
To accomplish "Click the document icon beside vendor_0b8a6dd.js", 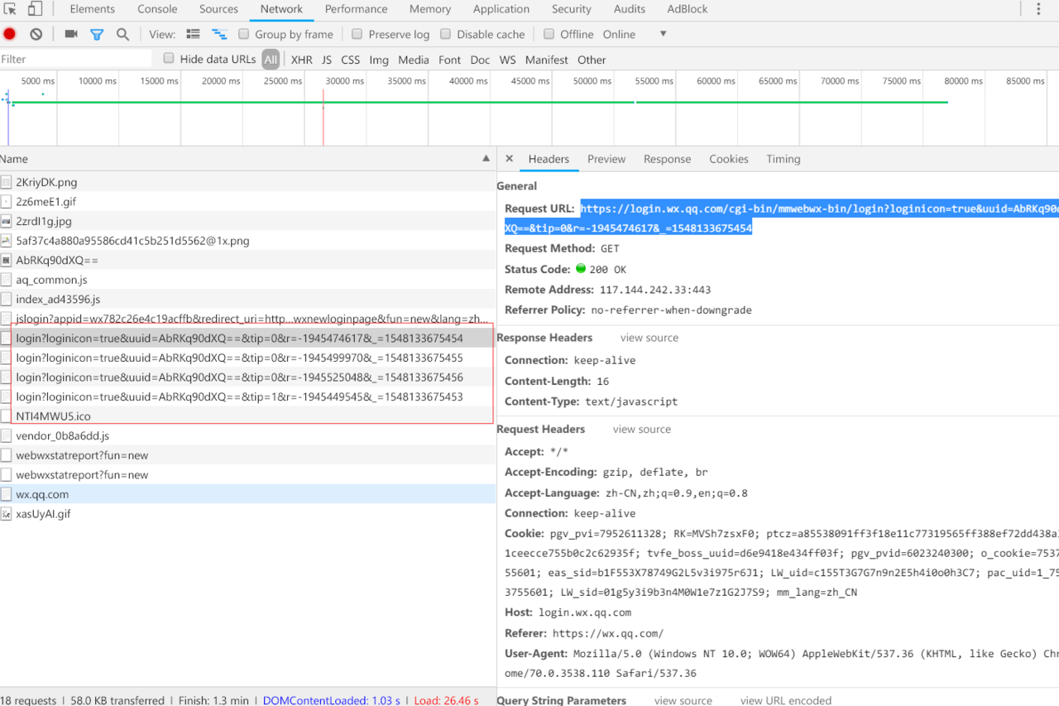I will coord(7,435).
